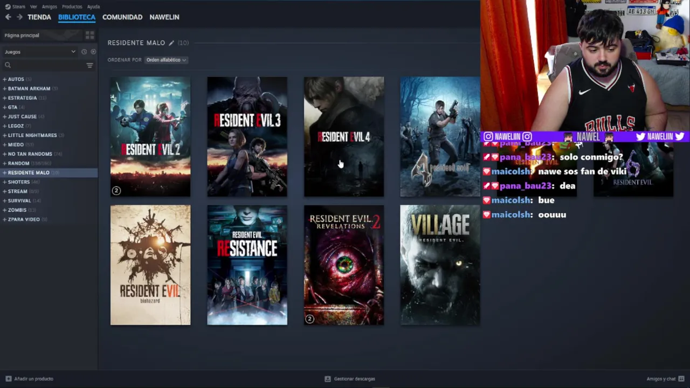
Task: Expand the BATMAN ARKHAM collection
Action: pyautogui.click(x=4, y=88)
